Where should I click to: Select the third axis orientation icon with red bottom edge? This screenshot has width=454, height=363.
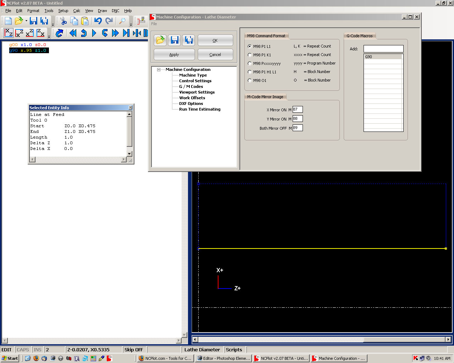(30, 33)
